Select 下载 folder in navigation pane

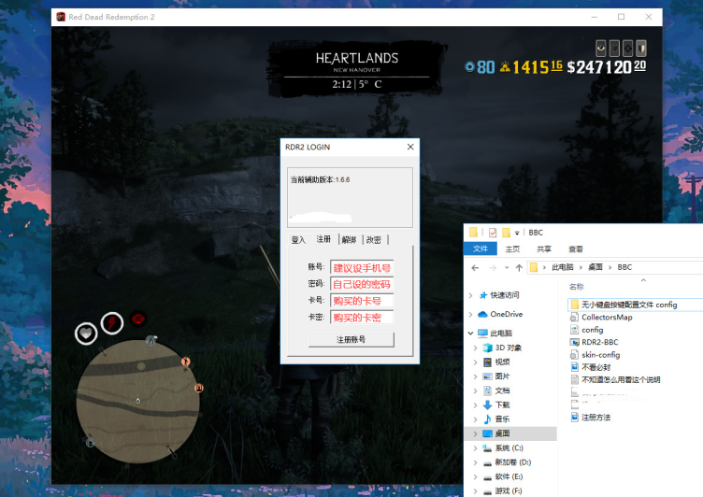(502, 405)
